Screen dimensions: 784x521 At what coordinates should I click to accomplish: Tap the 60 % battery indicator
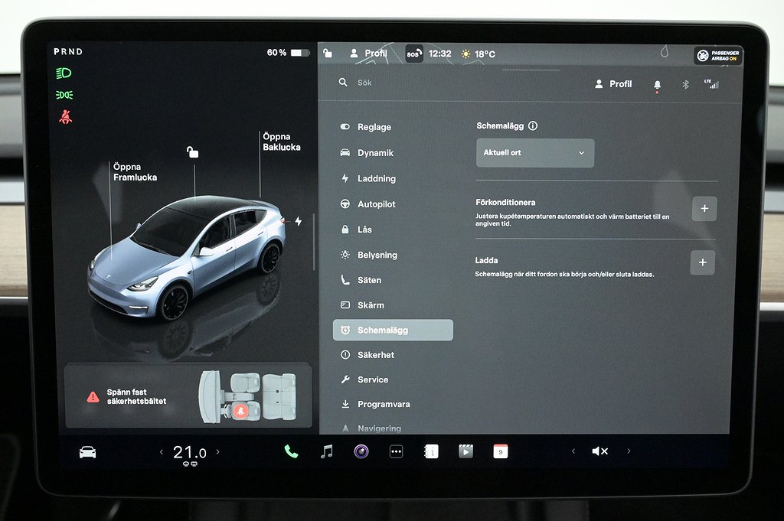[288, 53]
